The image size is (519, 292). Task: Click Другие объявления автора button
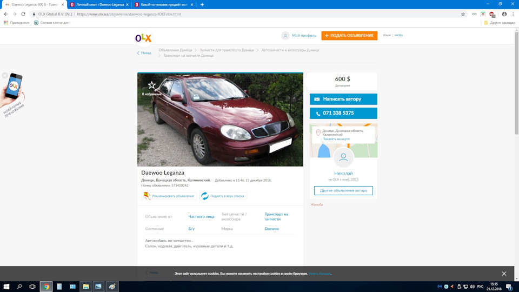coord(343,191)
